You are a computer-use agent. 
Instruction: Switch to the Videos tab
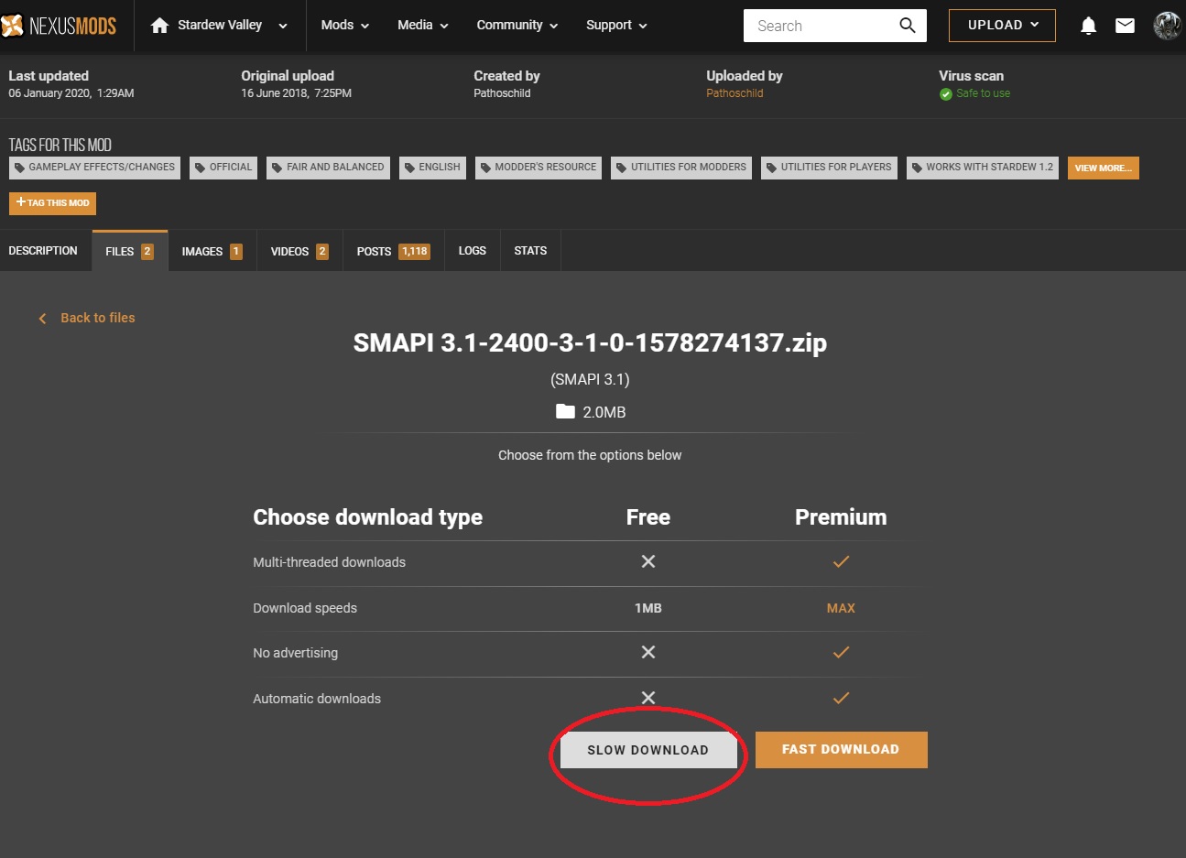coord(299,251)
